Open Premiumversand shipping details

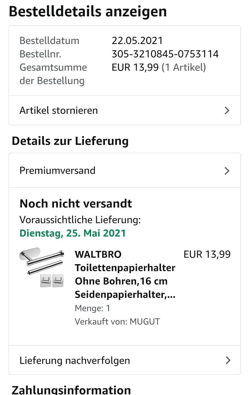(124, 170)
